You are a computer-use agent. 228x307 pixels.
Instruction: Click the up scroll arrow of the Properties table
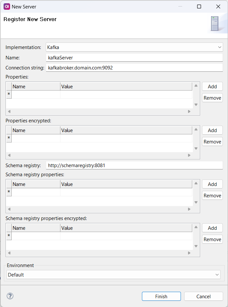click(x=196, y=86)
